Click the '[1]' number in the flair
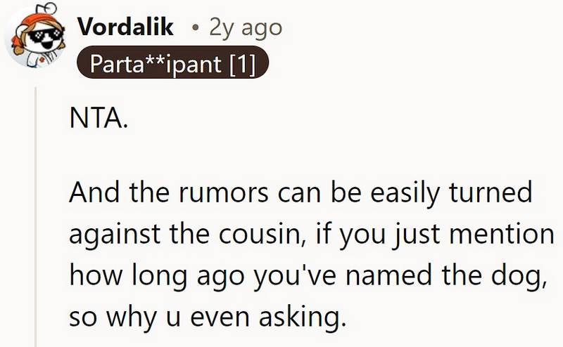Viewport: 563px width, 347px height. [x=243, y=64]
